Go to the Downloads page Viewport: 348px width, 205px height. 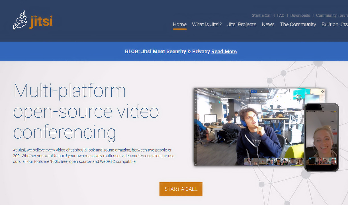pyautogui.click(x=300, y=15)
